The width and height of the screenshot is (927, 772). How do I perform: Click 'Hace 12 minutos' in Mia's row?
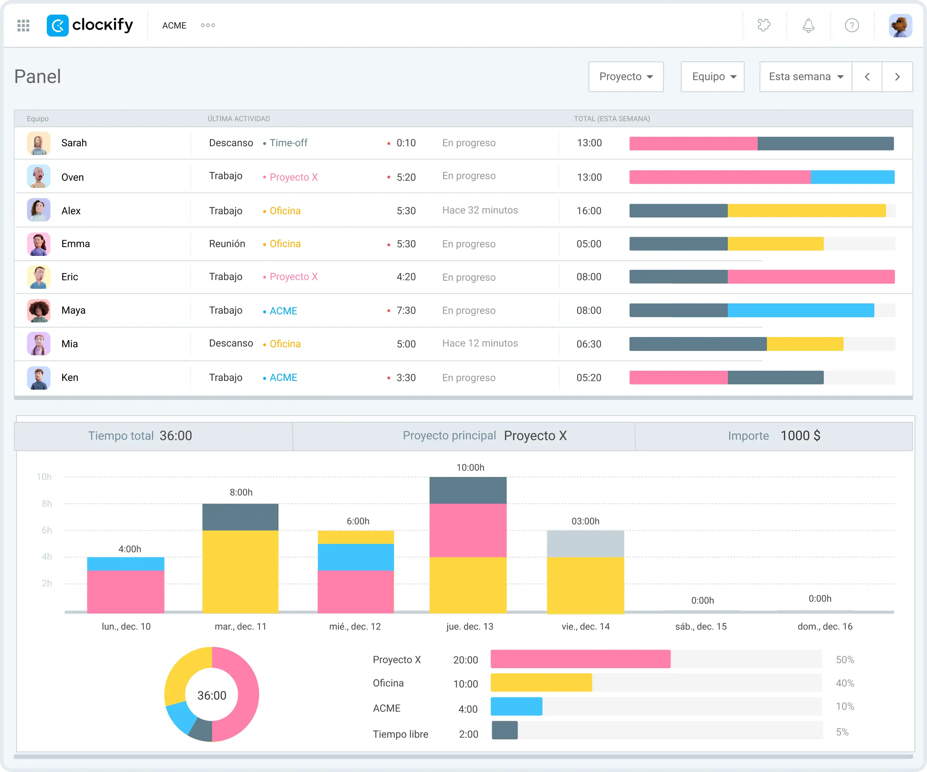[x=480, y=343]
